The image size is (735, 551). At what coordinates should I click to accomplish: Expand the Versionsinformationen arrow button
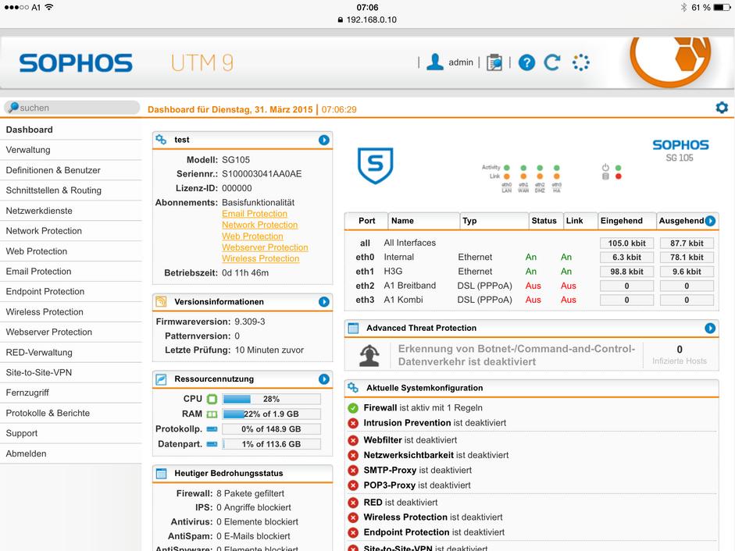tap(324, 302)
